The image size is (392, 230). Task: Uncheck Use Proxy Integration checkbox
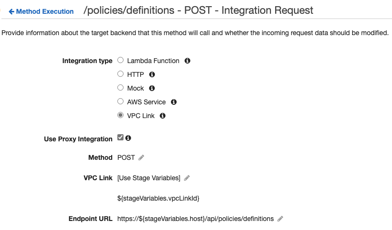121,138
